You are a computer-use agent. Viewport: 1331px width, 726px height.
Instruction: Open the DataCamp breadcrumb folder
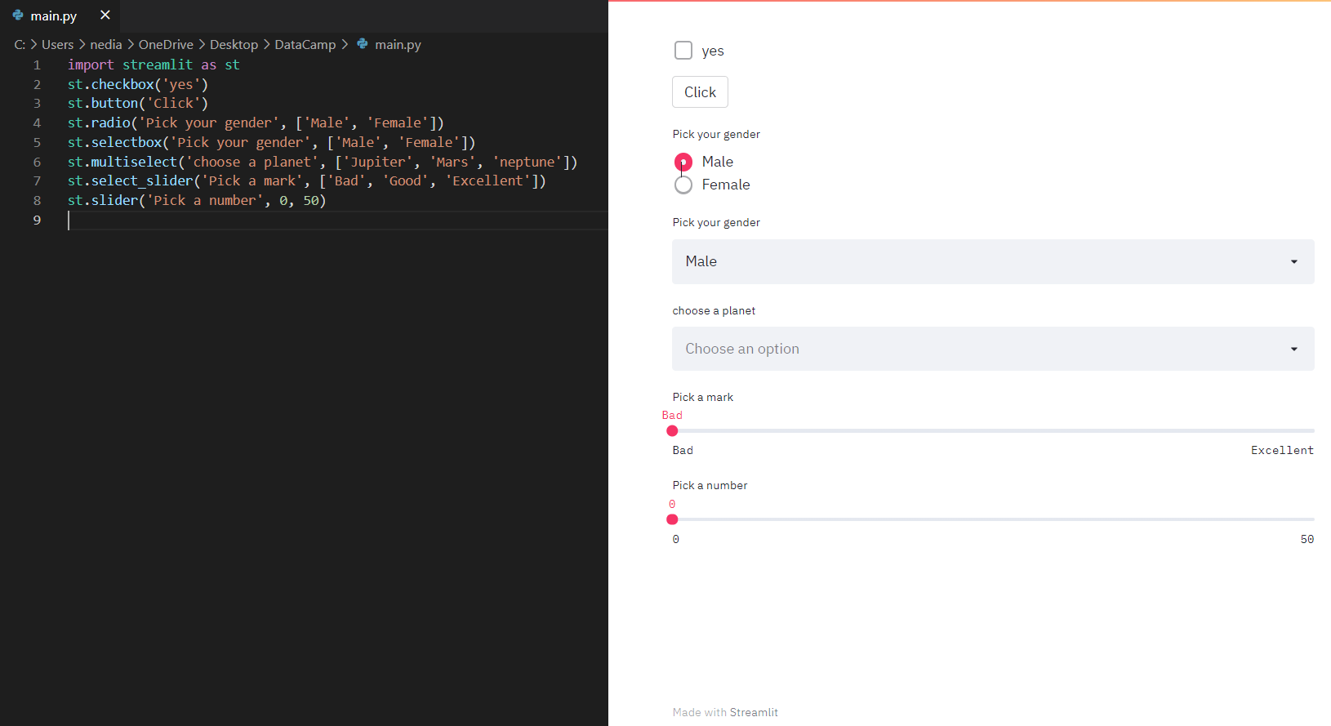[305, 45]
